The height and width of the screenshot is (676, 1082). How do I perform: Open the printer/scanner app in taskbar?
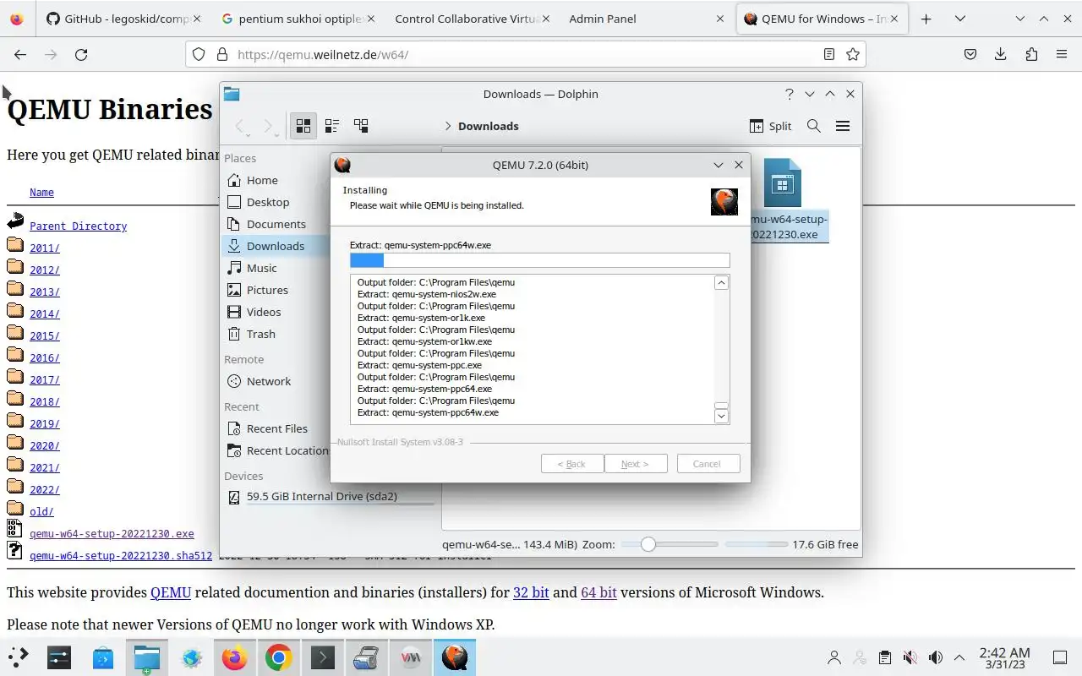pyautogui.click(x=366, y=657)
